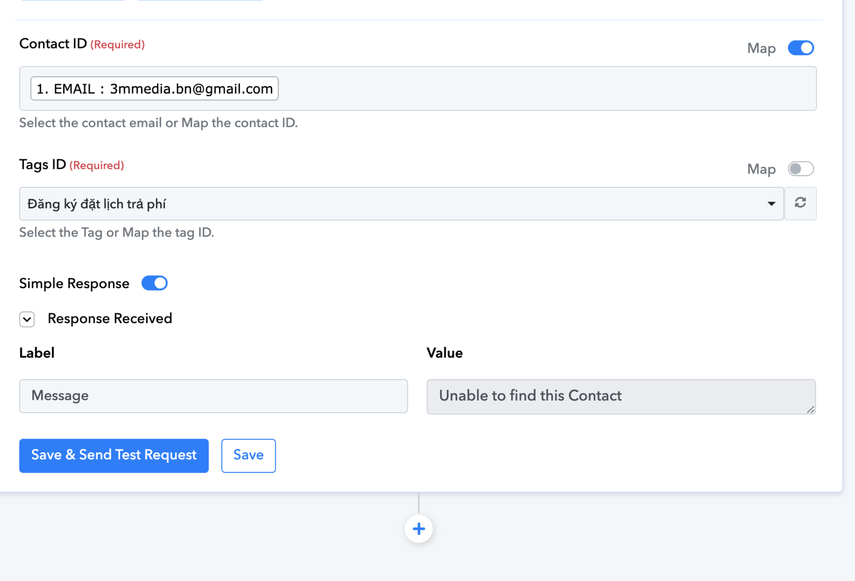Turn off the Simple Response switch
This screenshot has width=855, height=581.
click(155, 283)
